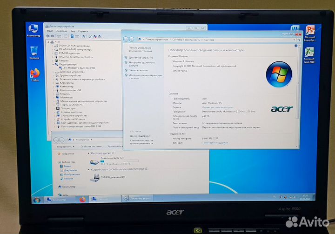Open the Корзина recycle bin icon
Viewport: 335px width, 234px height.
34,50
